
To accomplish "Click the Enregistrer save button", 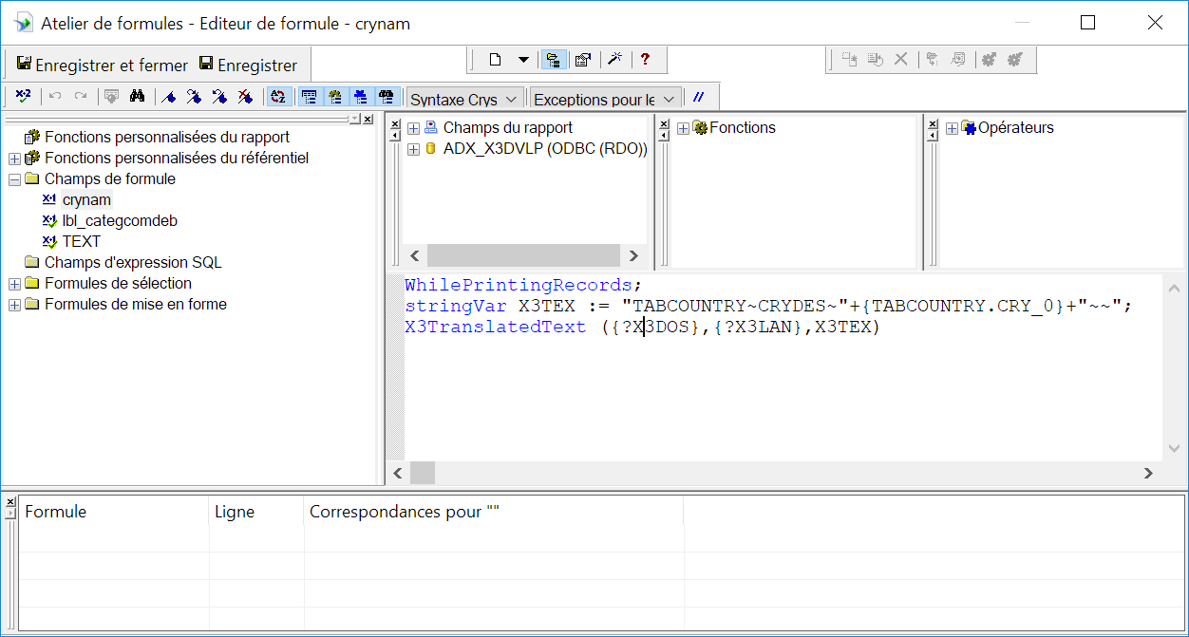I will click(248, 66).
